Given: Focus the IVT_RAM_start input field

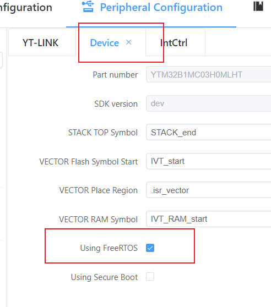Looking at the screenshot, I should click(x=209, y=219).
